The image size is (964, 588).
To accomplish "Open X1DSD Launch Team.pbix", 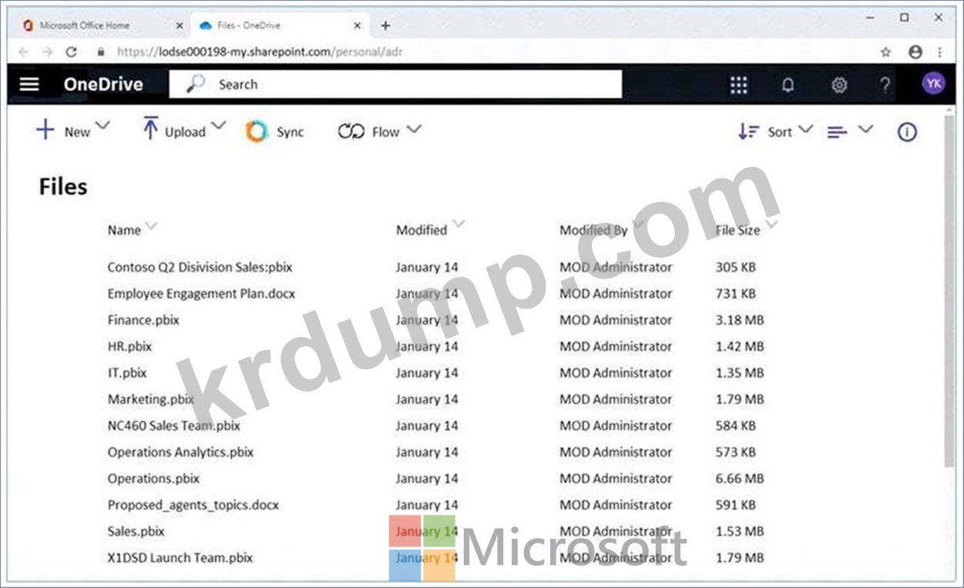I will click(180, 557).
